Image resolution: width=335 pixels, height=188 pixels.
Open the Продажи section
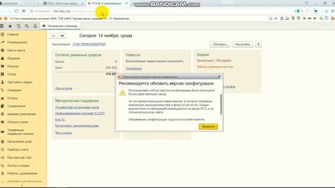tap(14, 58)
